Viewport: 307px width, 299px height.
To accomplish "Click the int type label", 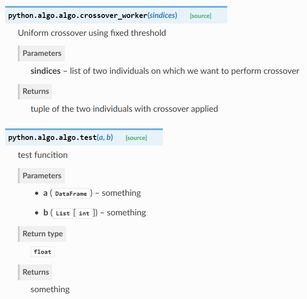I will tap(84, 213).
